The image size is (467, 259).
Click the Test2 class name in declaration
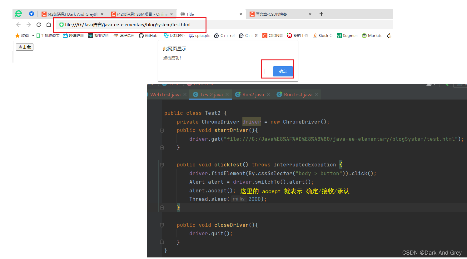[x=213, y=113]
